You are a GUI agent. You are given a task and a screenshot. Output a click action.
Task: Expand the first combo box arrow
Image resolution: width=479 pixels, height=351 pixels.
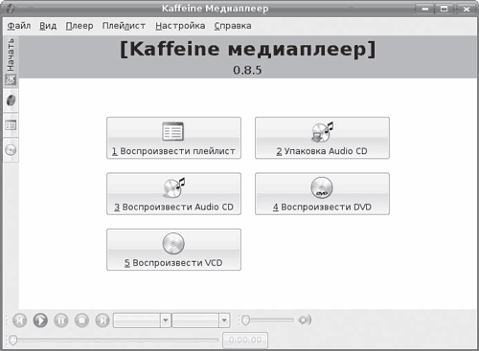pos(166,320)
